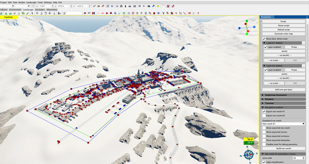The image size is (309, 164).
Task: Pick the paintbrush tool icon
Action: pyautogui.click(x=28, y=13)
